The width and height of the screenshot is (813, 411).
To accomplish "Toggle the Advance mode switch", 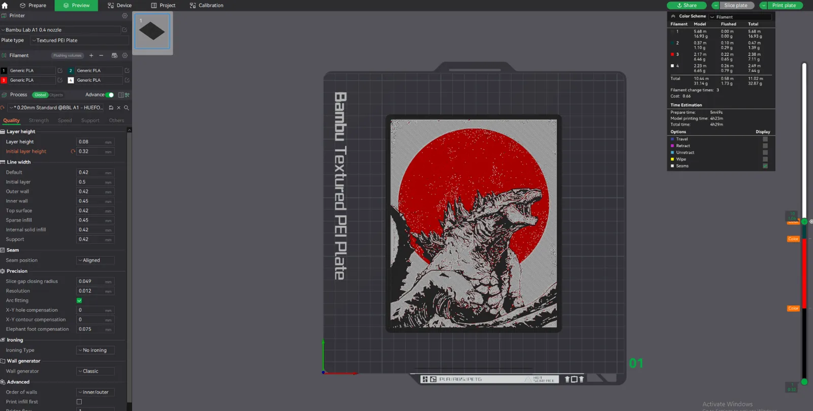I will [x=110, y=95].
